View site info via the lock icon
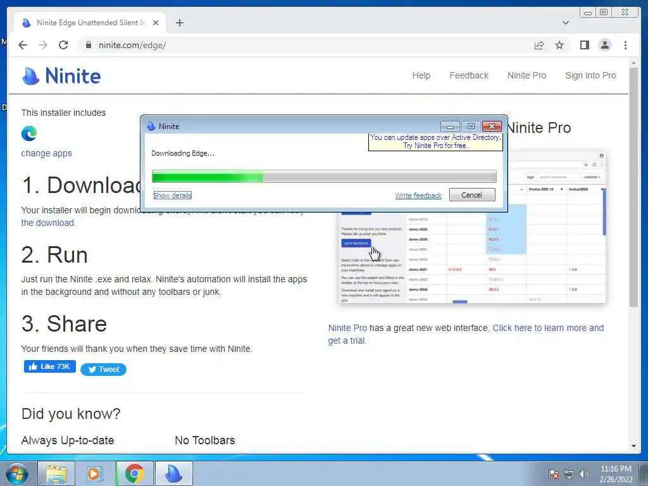The height and width of the screenshot is (486, 648). click(x=88, y=45)
